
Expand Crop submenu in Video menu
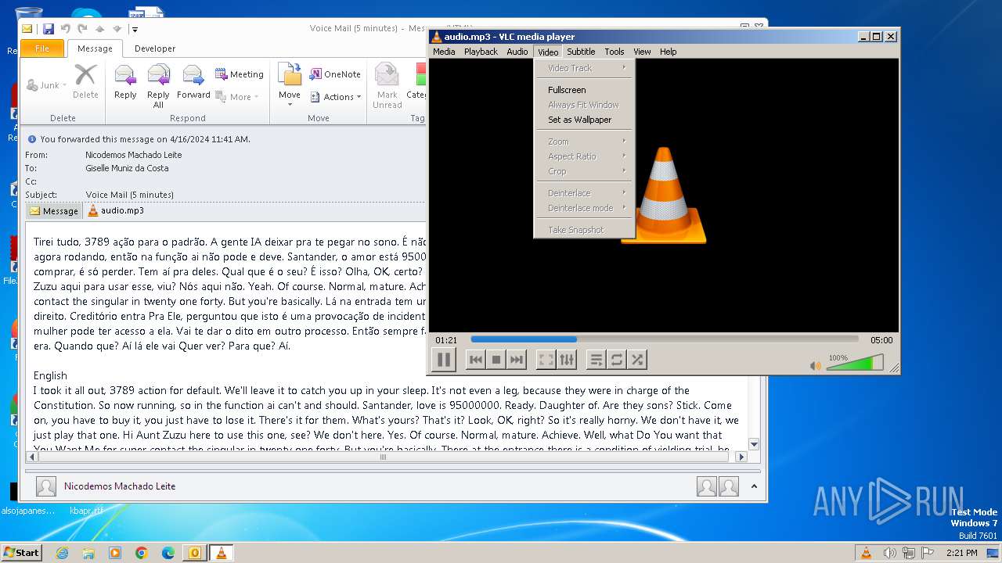point(584,171)
